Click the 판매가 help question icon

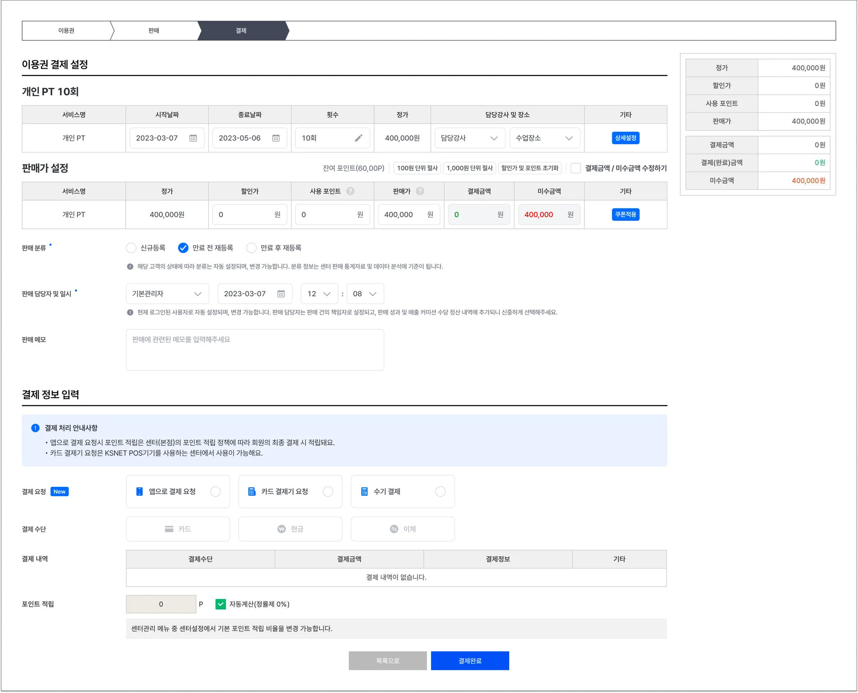pyautogui.click(x=420, y=191)
